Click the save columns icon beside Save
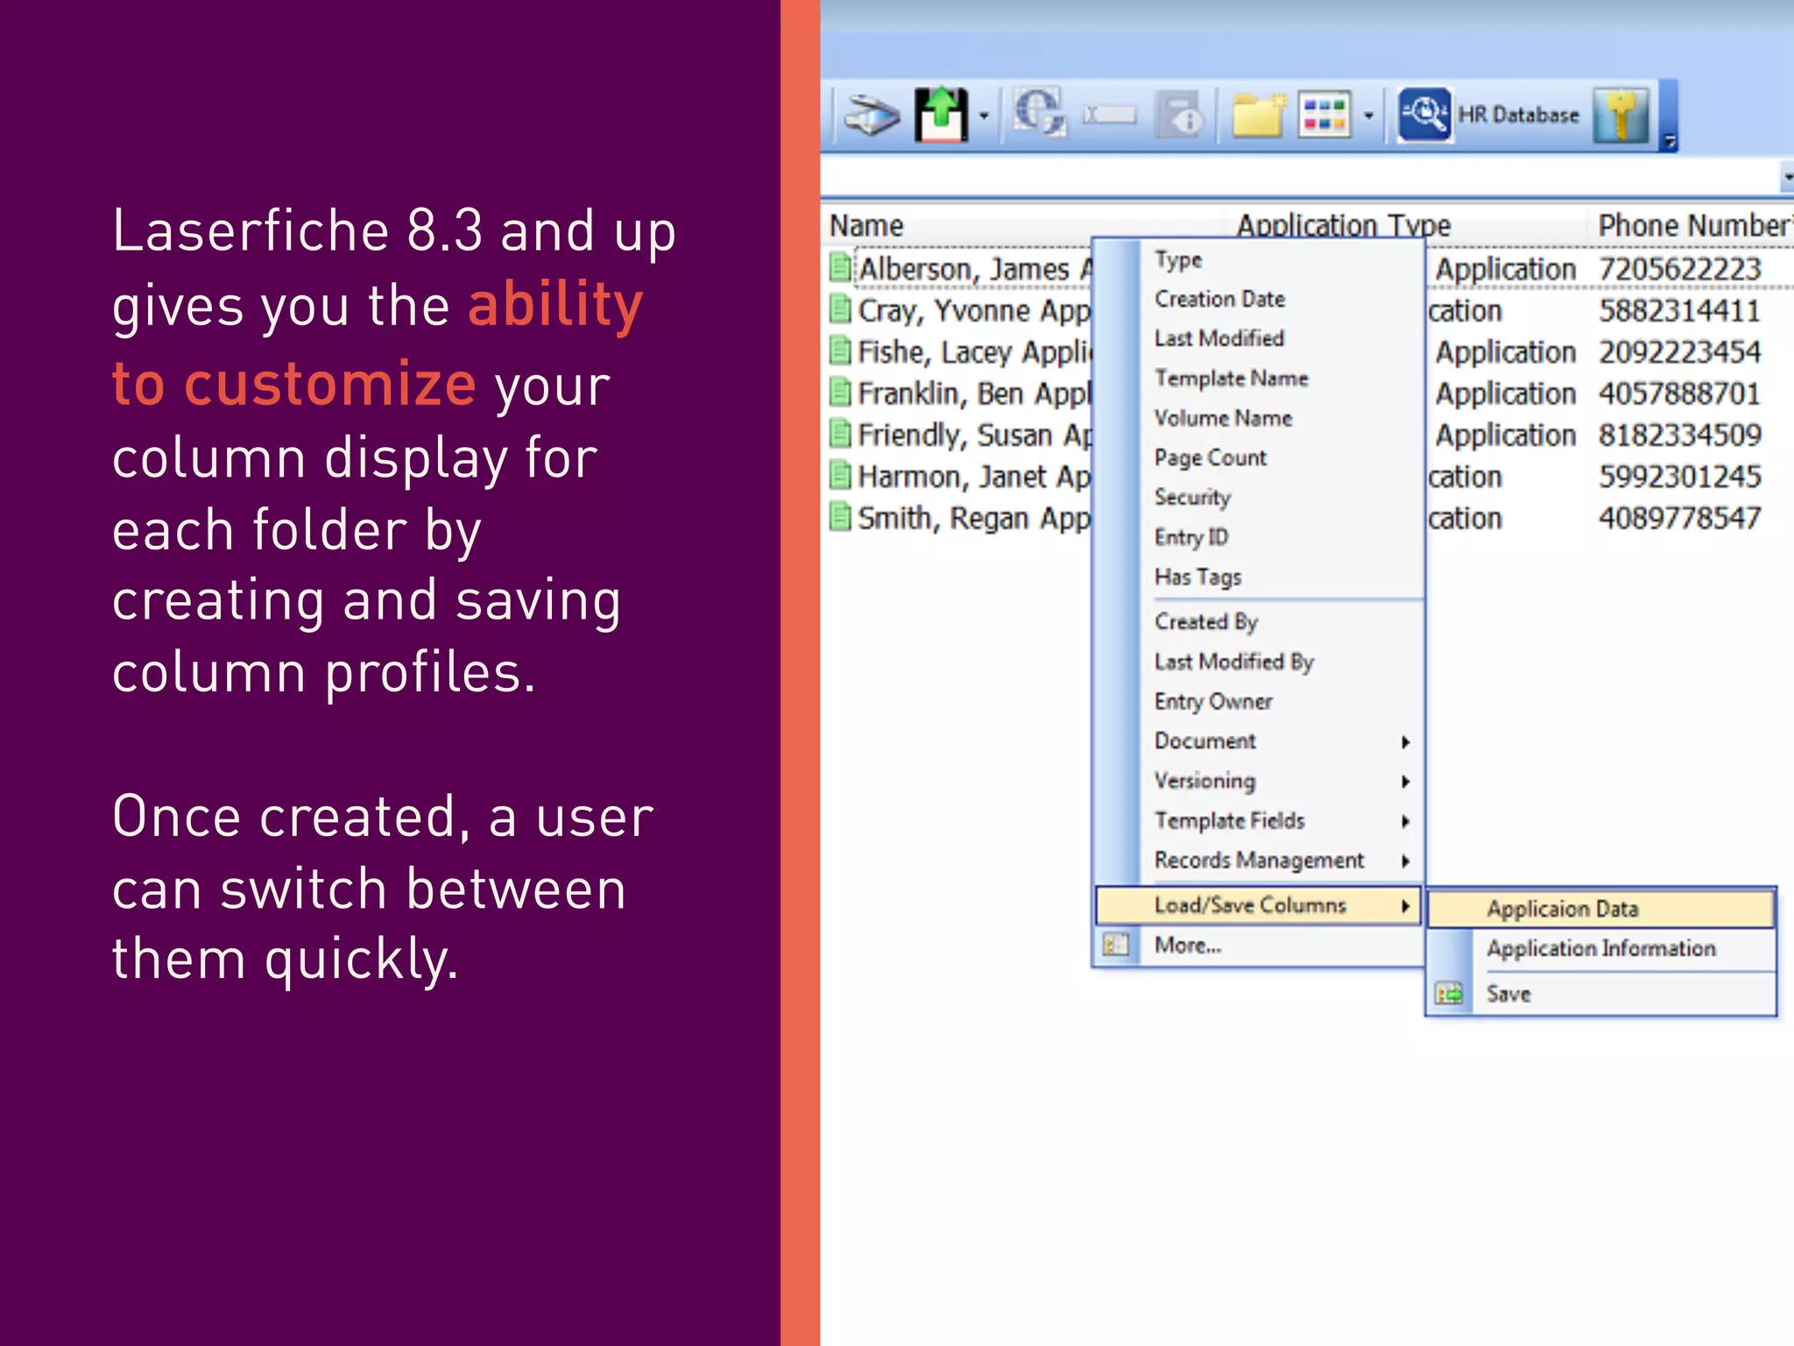This screenshot has height=1346, width=1794. point(1449,994)
